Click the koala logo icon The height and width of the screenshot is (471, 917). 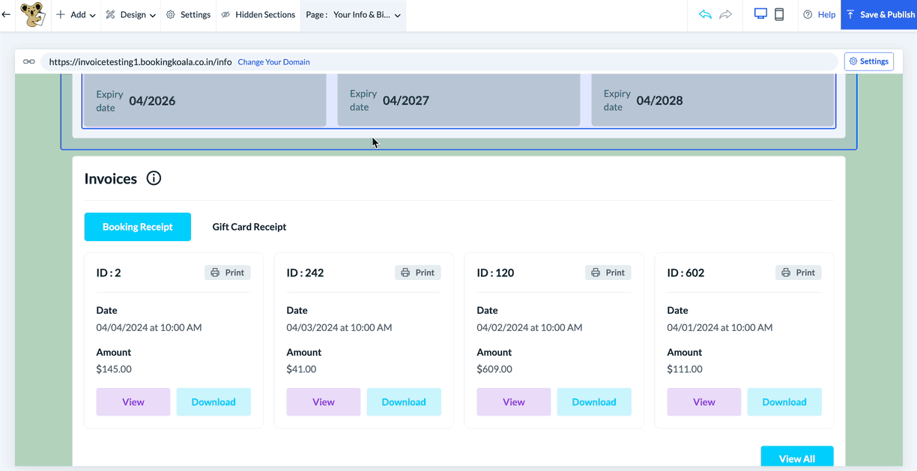(x=31, y=15)
